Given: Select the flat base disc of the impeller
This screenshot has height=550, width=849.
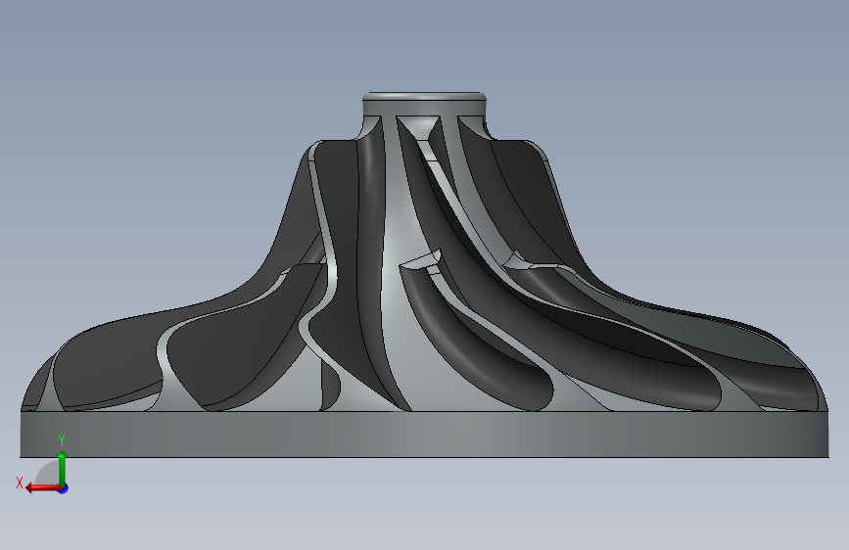Looking at the screenshot, I should point(425,435).
